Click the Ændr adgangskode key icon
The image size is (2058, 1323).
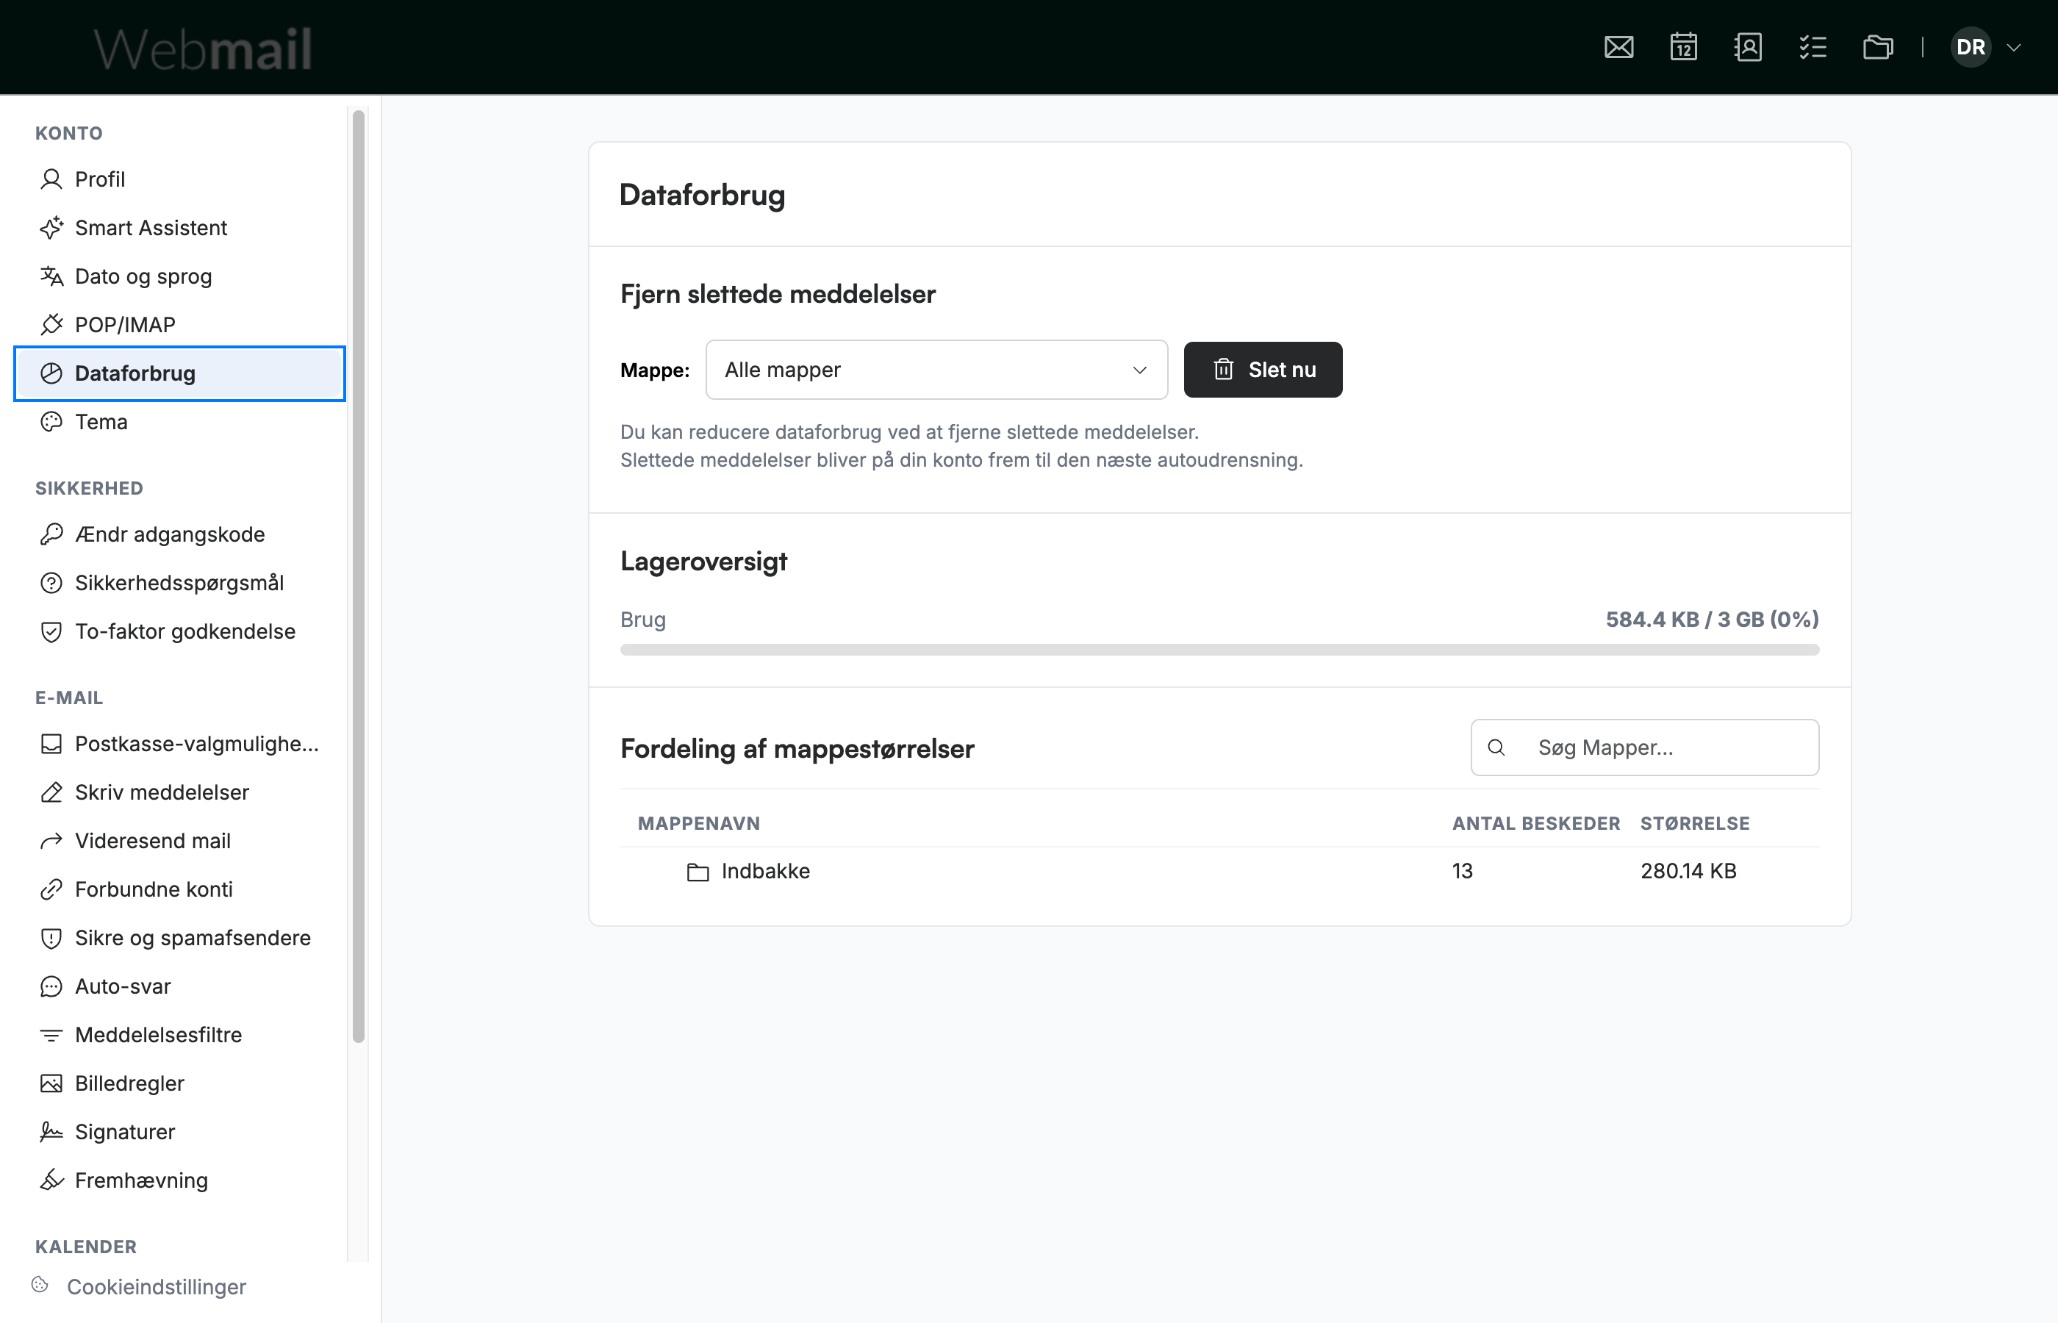[51, 534]
